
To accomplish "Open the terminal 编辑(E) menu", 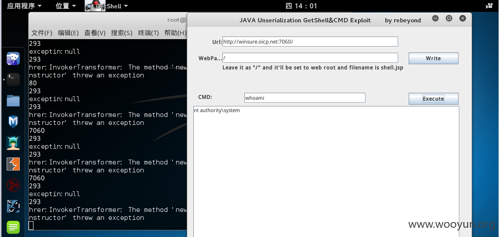I will click(x=68, y=33).
